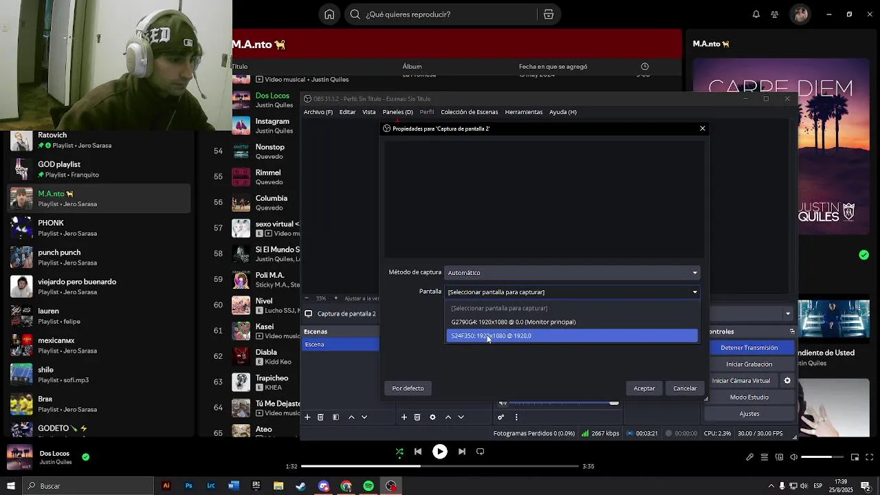Open Spotify notifications bell
The image size is (880, 495).
(756, 14)
